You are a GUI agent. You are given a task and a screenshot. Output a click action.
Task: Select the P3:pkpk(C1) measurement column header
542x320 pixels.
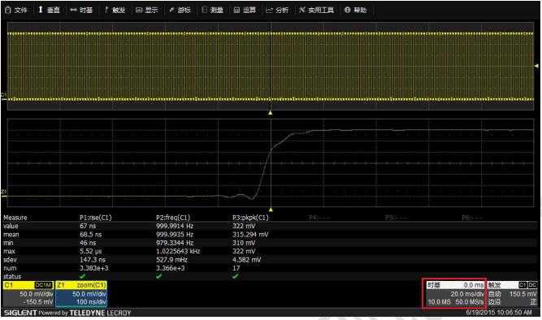click(250, 218)
